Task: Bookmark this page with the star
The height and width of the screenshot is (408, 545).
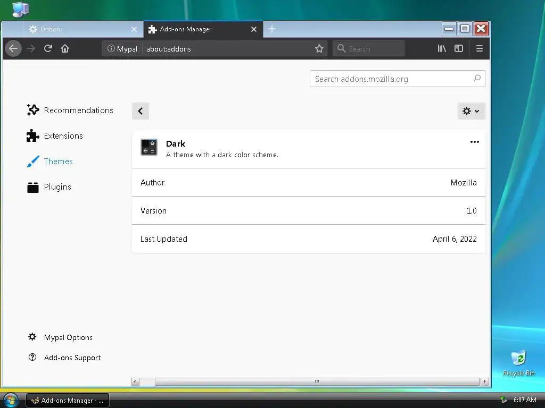Action: (319, 48)
